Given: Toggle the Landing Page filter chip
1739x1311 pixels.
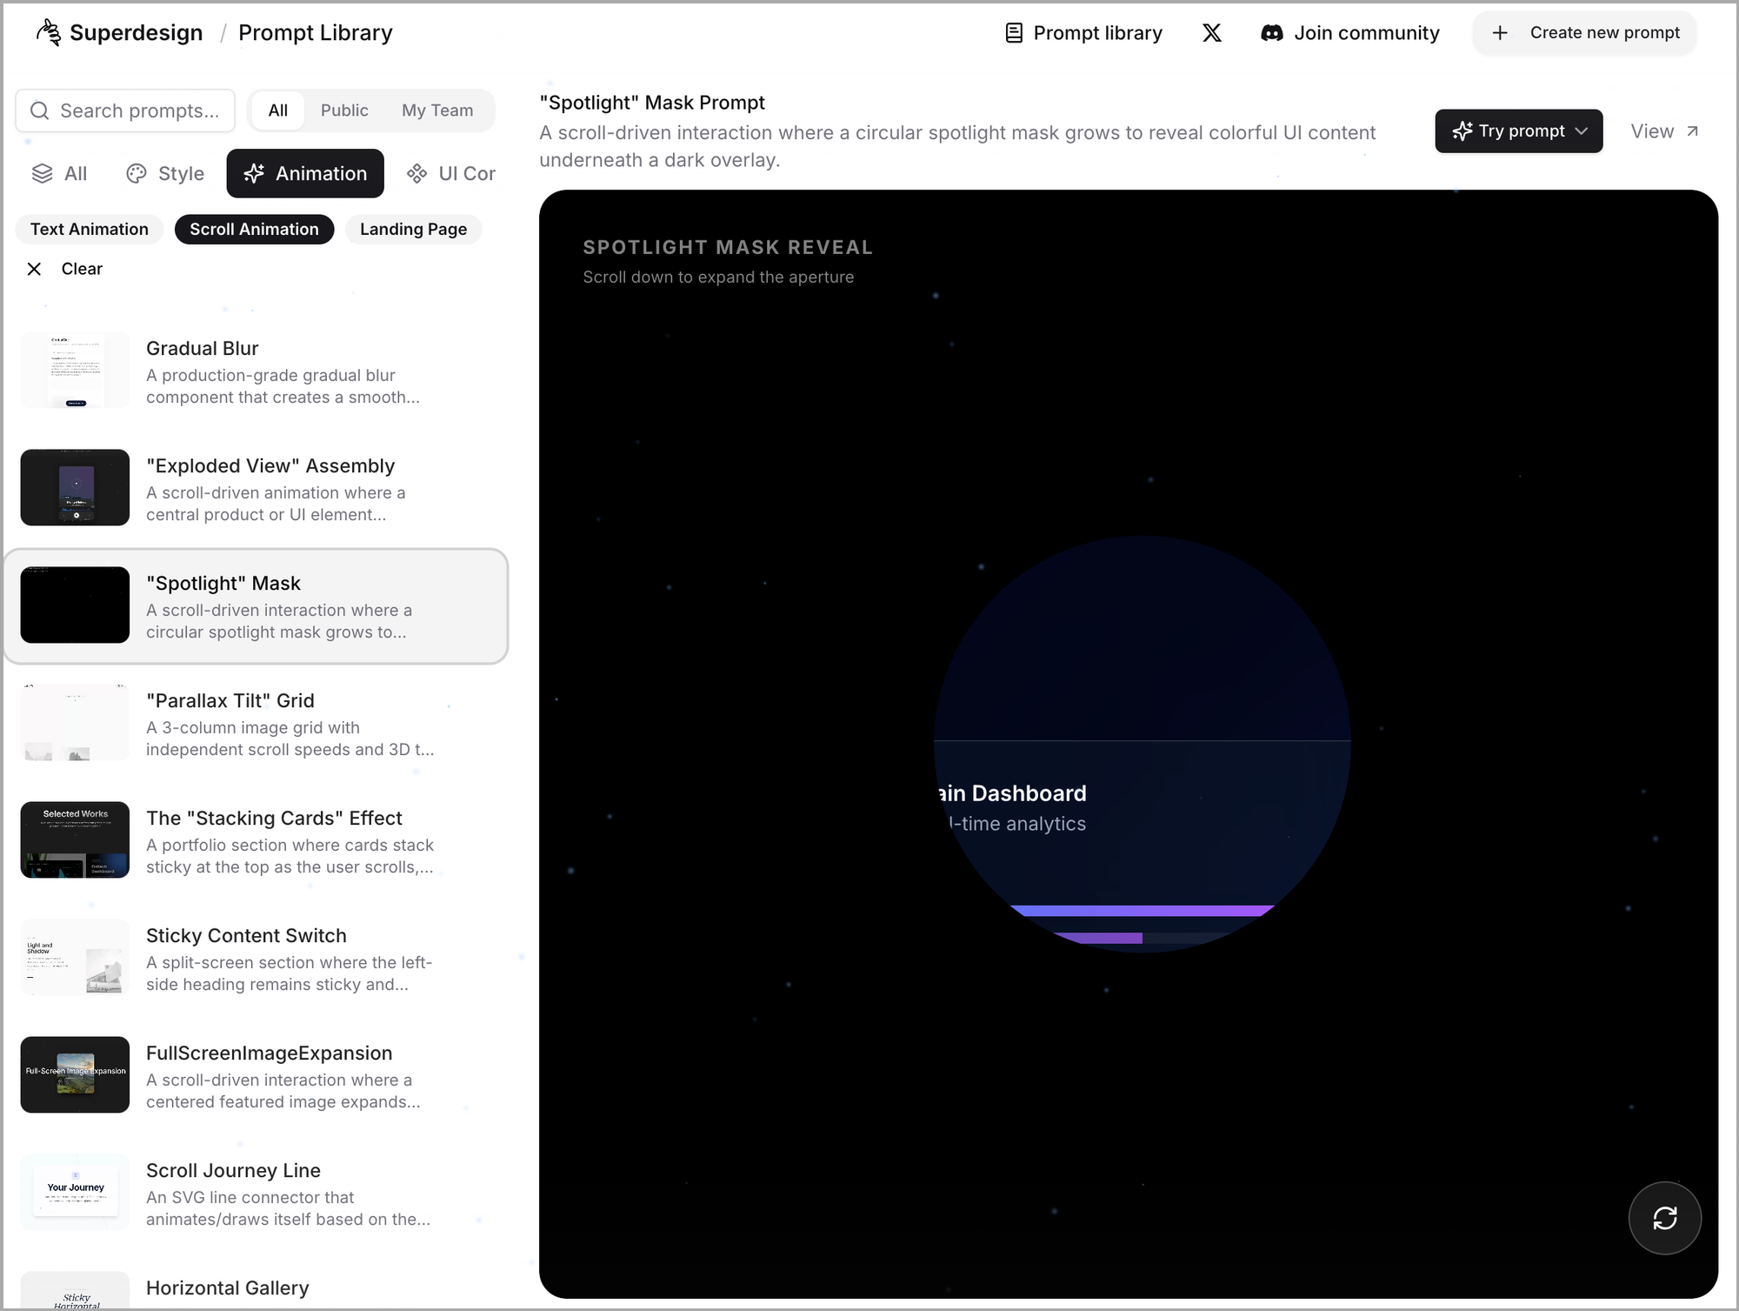Looking at the screenshot, I should pyautogui.click(x=413, y=230).
